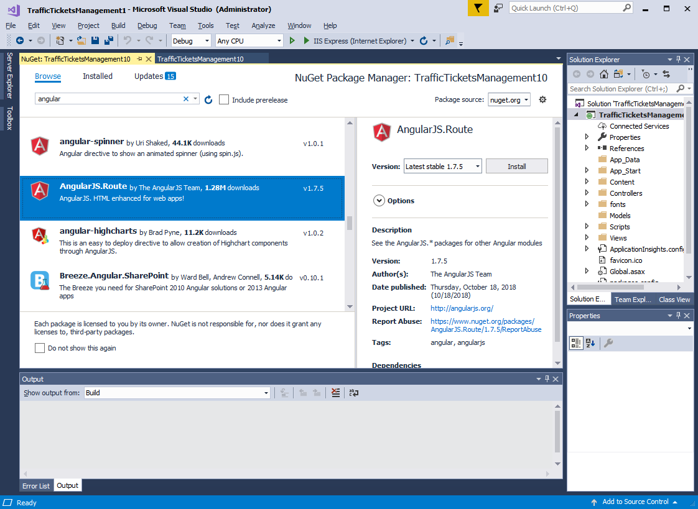Screen dimensions: 698x509
Task: Click Add to Source Control
Action: (x=635, y=502)
